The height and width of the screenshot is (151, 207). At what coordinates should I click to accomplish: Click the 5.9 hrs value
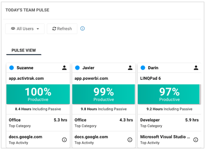pos(192,120)
